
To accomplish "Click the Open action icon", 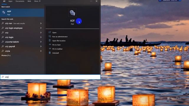I will [x=50, y=32].
